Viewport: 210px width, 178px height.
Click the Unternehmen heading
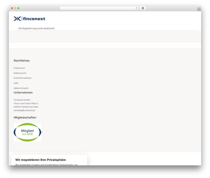[x=23, y=93]
